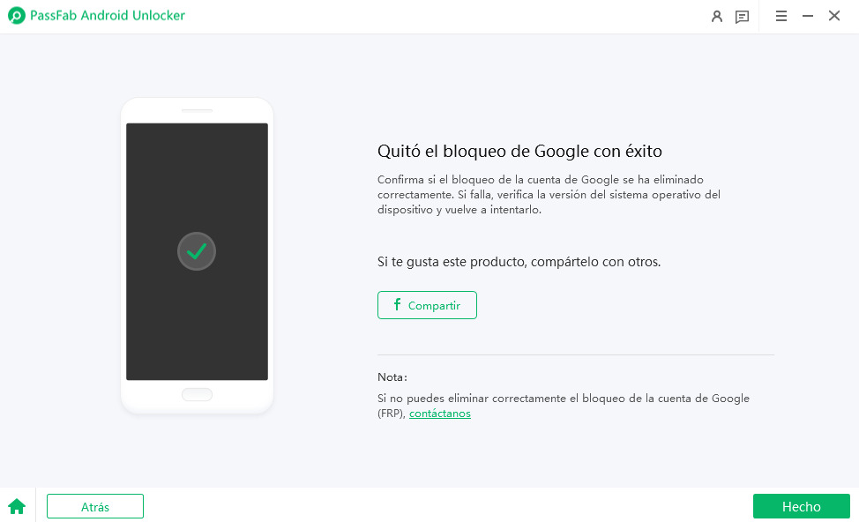The height and width of the screenshot is (522, 859).
Task: Click the phone illustration's home button
Action: click(197, 394)
